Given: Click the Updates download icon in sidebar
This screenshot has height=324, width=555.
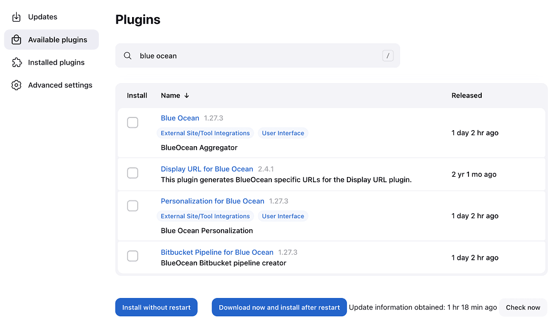Looking at the screenshot, I should [x=17, y=17].
